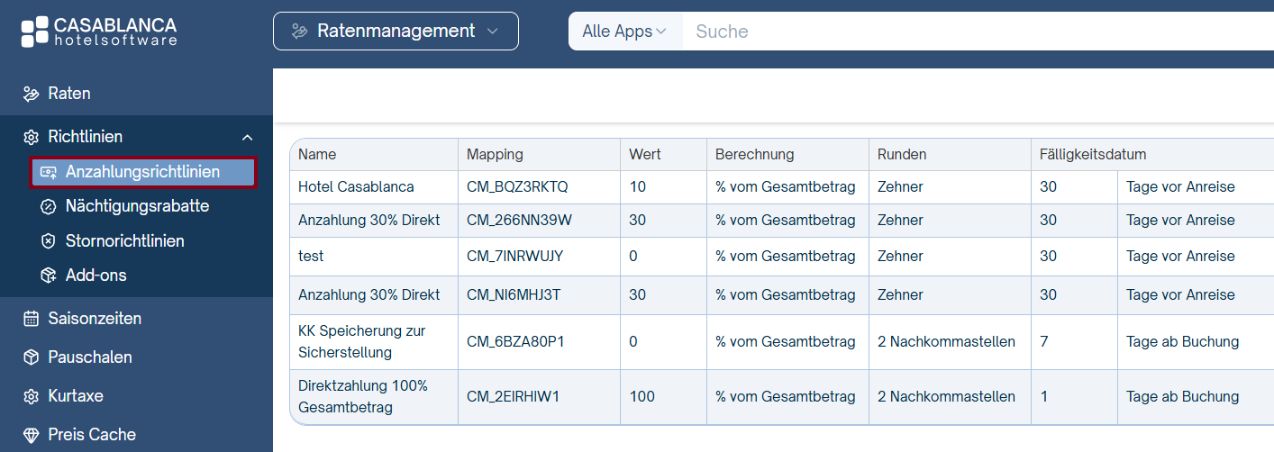Screen dimensions: 1274x452
Task: Click the Preis Cache diamond icon
Action: (x=32, y=435)
